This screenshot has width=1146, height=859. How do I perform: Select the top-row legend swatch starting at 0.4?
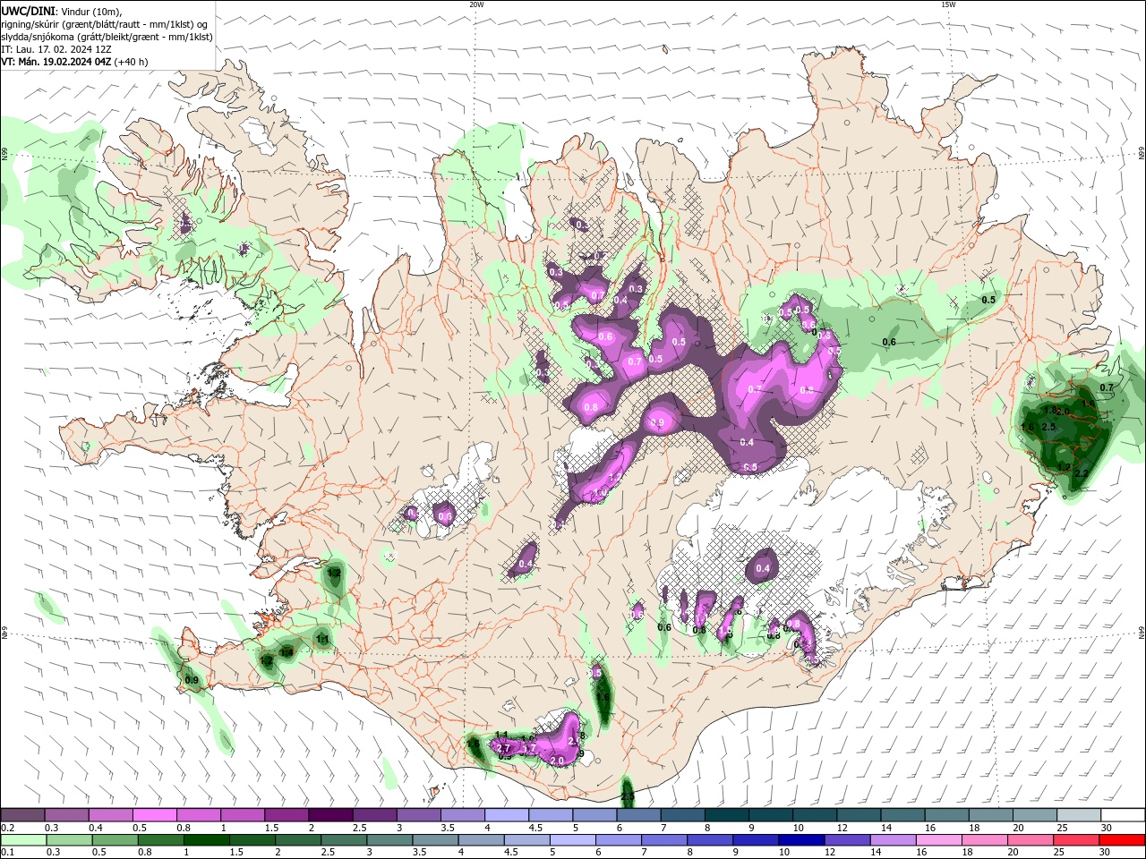(x=111, y=815)
